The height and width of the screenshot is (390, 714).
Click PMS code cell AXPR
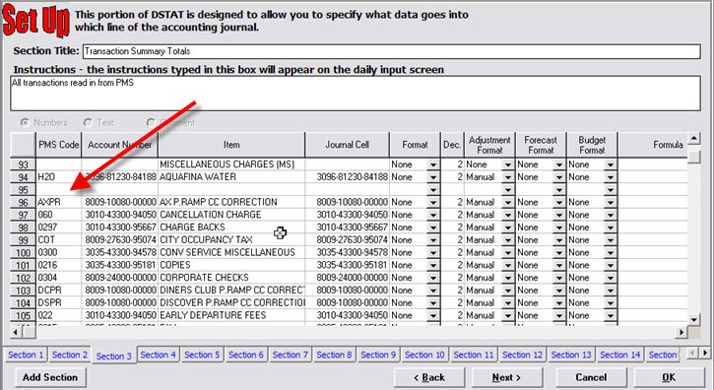click(x=58, y=202)
